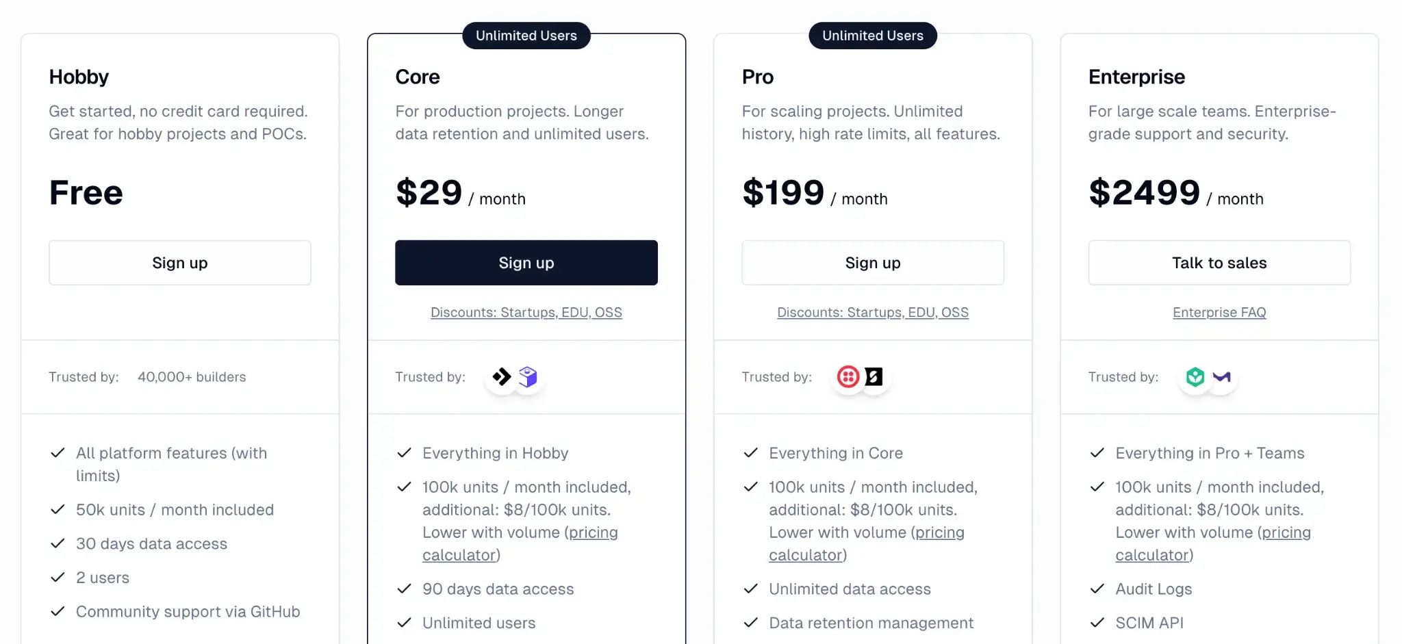Click checkmark icon next to 2 users
This screenshot has width=1402, height=644.
pyautogui.click(x=58, y=578)
